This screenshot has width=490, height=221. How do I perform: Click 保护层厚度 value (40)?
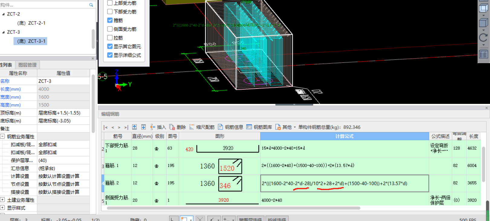tap(63, 160)
